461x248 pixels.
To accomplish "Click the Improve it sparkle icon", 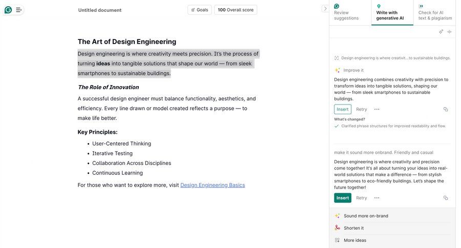I will [337, 70].
